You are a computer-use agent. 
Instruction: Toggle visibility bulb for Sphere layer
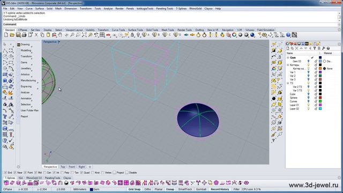(x=309, y=98)
